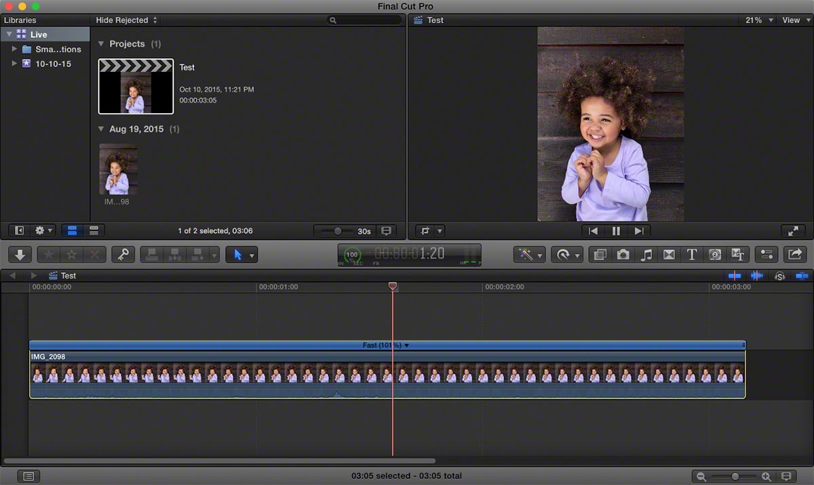
Task: Go forward in timeline history
Action: pos(33,276)
